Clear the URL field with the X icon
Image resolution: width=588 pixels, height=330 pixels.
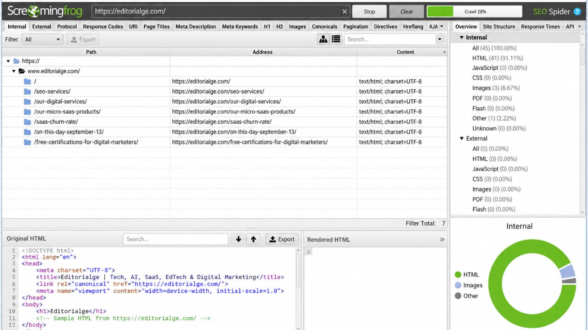345,11
